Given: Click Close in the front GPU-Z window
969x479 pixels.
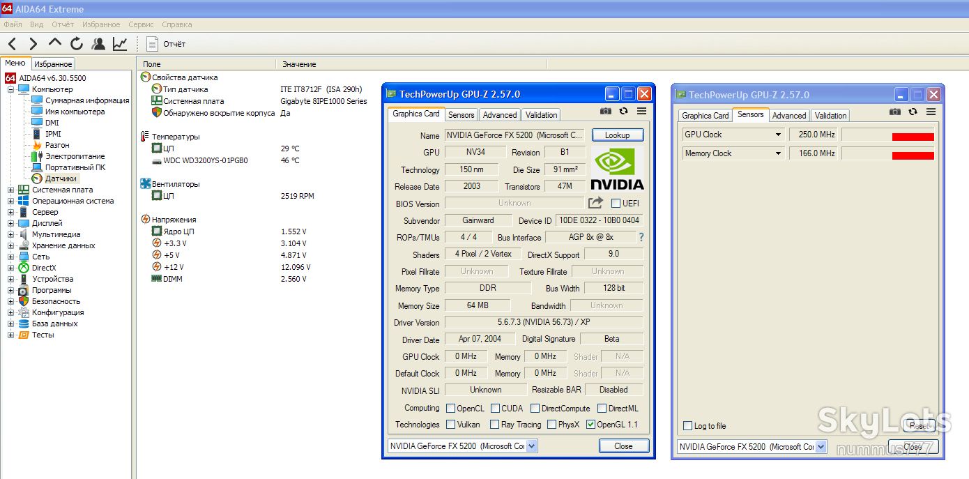Looking at the screenshot, I should 624,446.
